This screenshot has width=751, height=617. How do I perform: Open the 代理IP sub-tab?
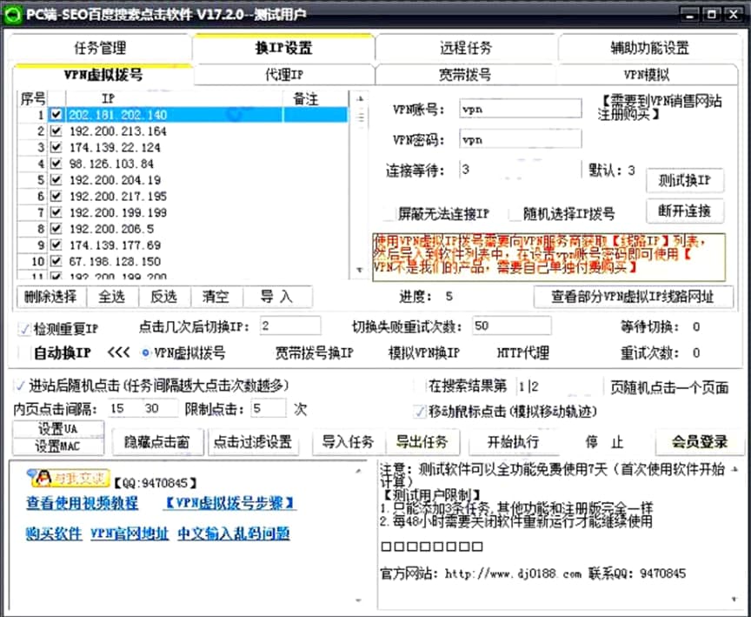coord(283,75)
